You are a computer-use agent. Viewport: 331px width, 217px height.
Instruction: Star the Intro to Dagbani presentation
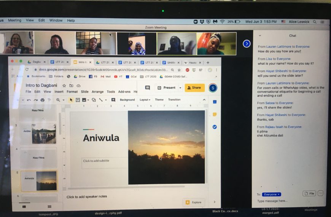point(64,86)
